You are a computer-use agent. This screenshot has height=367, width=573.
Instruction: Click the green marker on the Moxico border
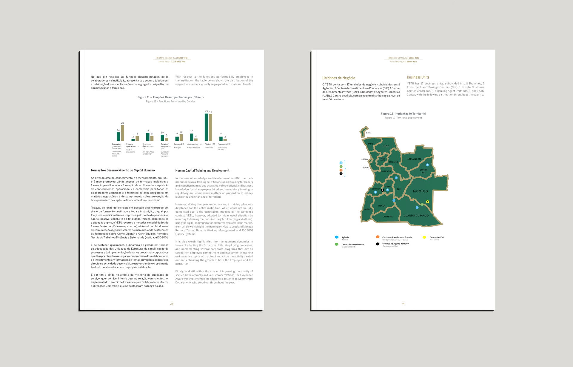pyautogui.click(x=422, y=205)
